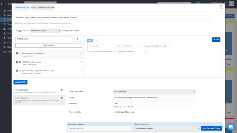
Task: Remove ABM Keywords From 6sense criterion
Action: click(x=81, y=53)
